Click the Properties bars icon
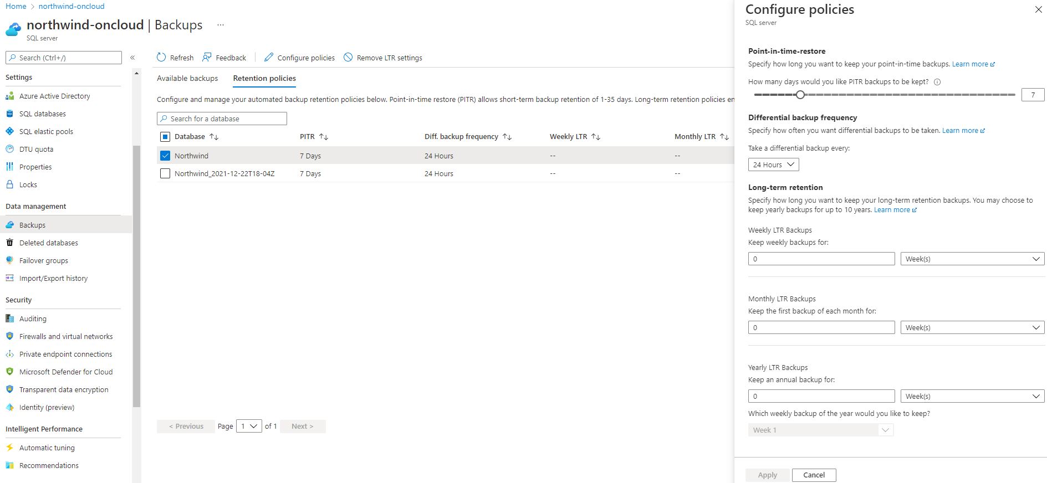This screenshot has height=483, width=1047. coord(9,167)
